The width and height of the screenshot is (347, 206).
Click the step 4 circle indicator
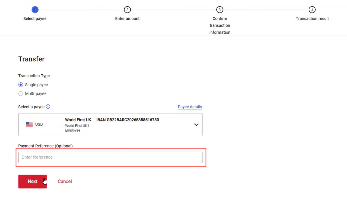point(312,10)
